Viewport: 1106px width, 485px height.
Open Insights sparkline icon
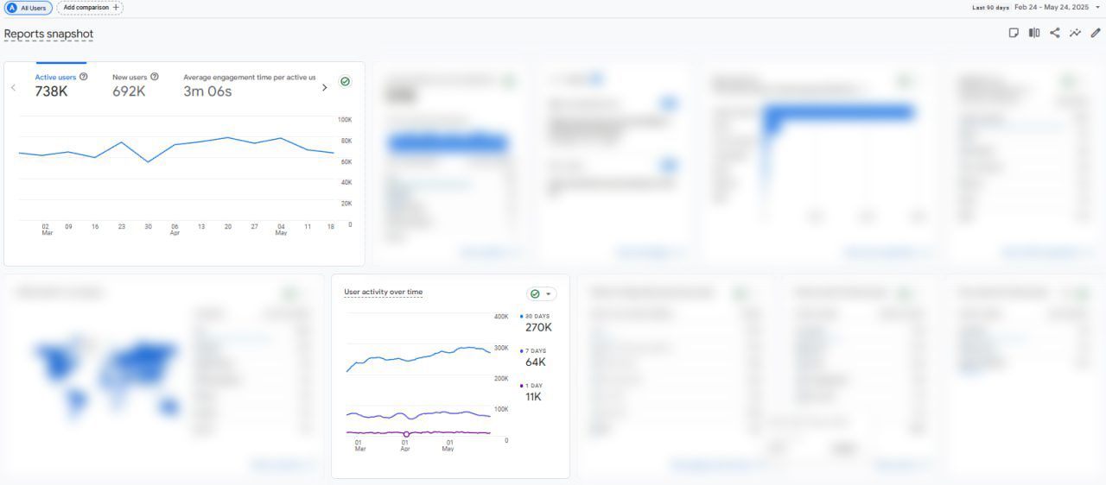[1075, 33]
